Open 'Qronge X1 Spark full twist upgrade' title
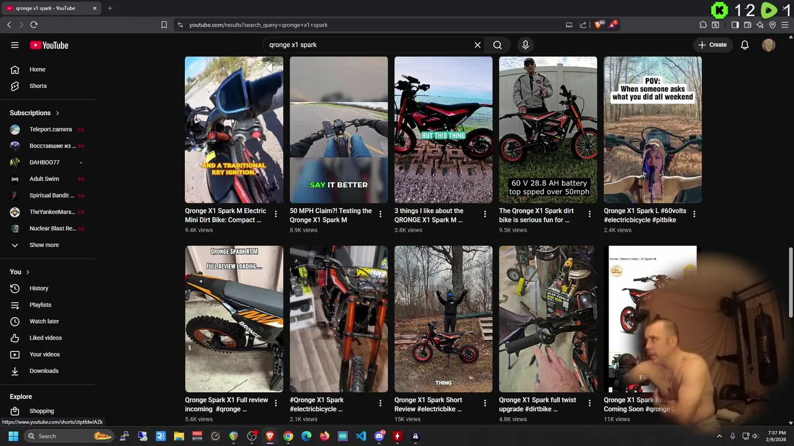 (x=537, y=404)
